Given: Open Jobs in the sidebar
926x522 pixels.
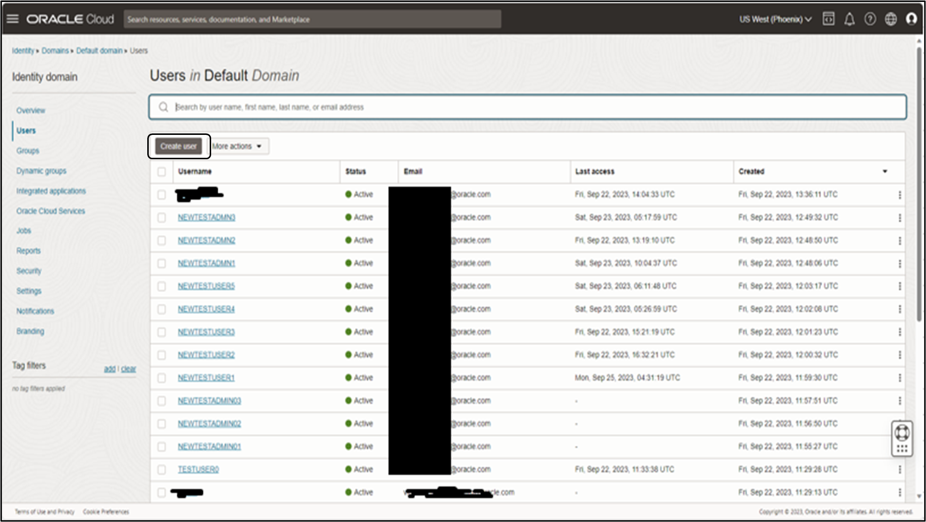Looking at the screenshot, I should (x=24, y=231).
